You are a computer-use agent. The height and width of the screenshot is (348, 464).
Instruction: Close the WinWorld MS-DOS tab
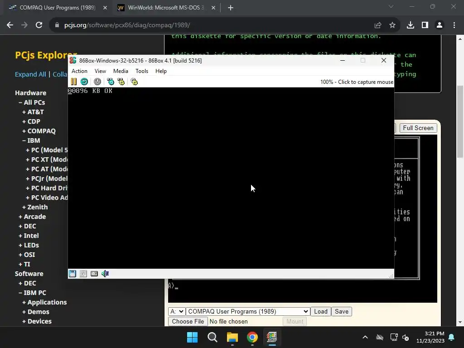tap(213, 8)
